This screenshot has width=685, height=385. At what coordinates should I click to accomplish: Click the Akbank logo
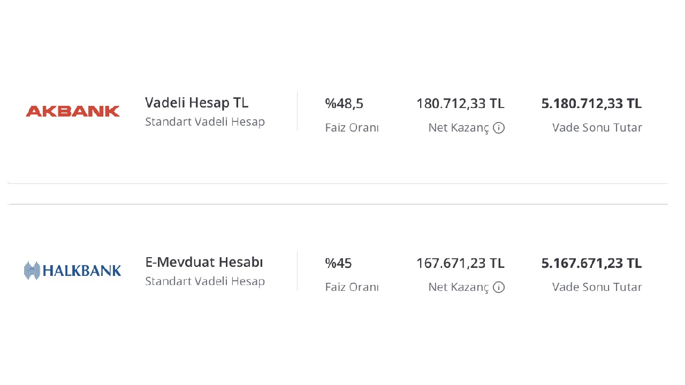pyautogui.click(x=73, y=111)
